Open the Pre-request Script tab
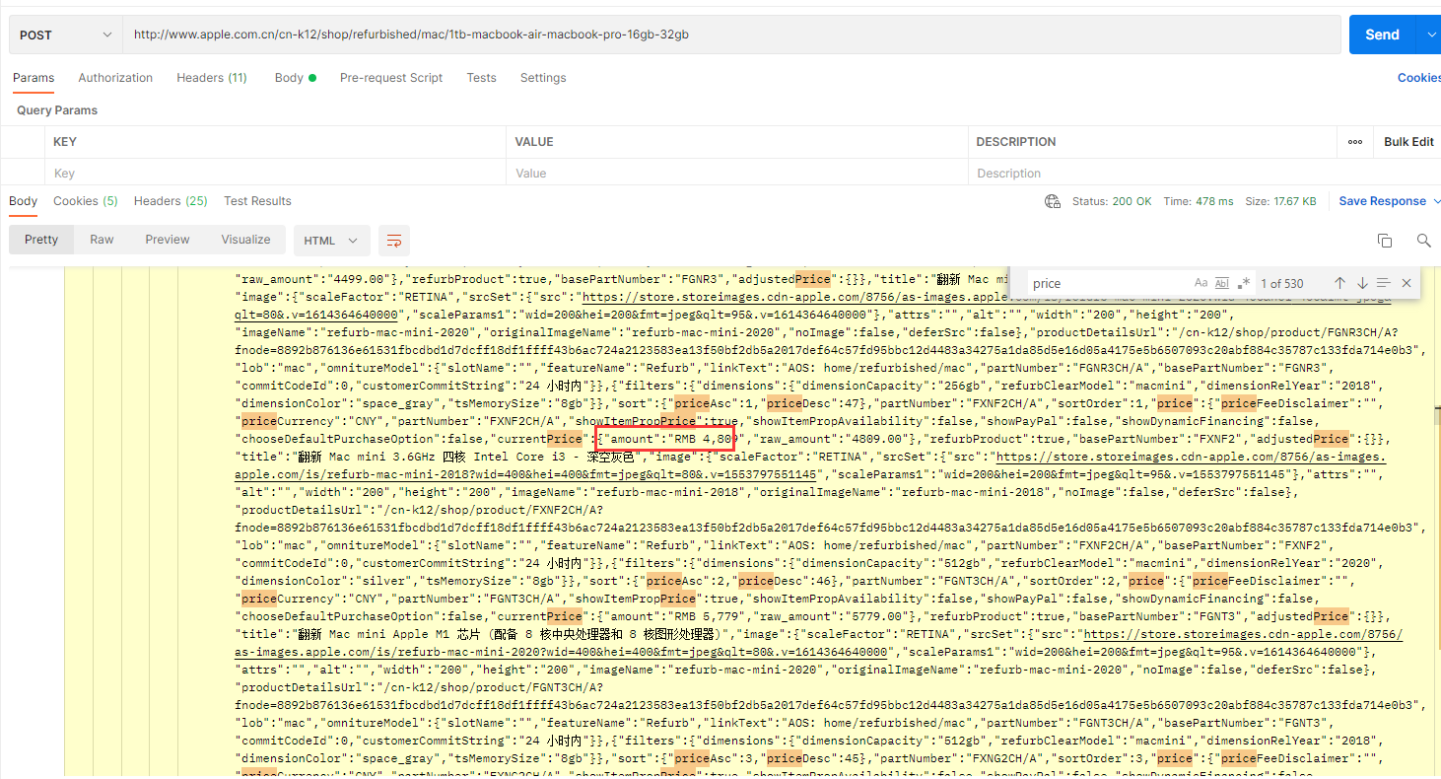 [x=391, y=78]
